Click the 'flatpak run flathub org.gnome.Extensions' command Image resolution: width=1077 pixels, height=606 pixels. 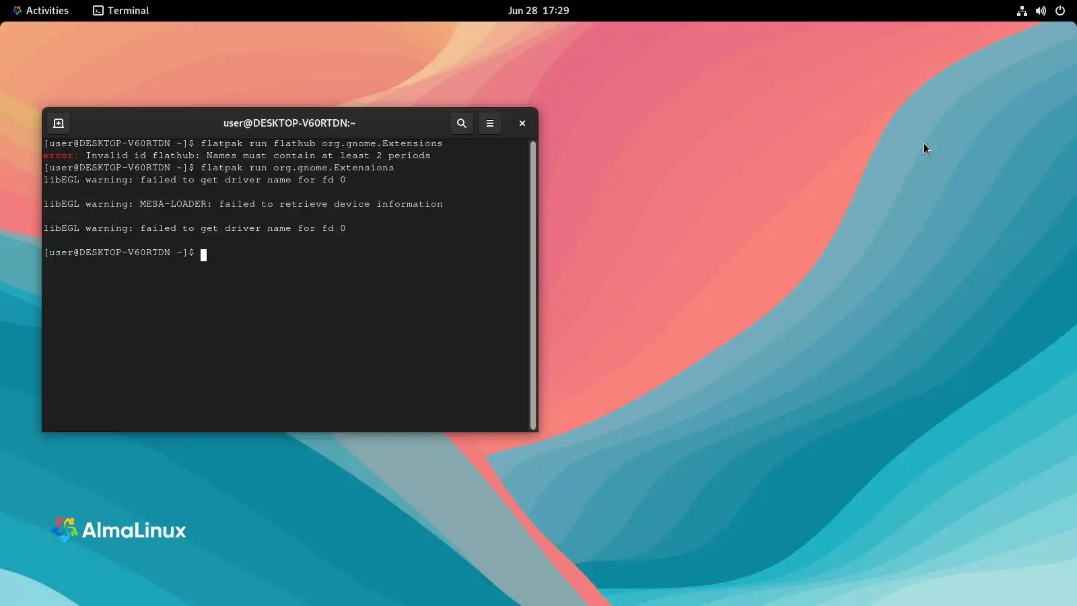(x=322, y=143)
